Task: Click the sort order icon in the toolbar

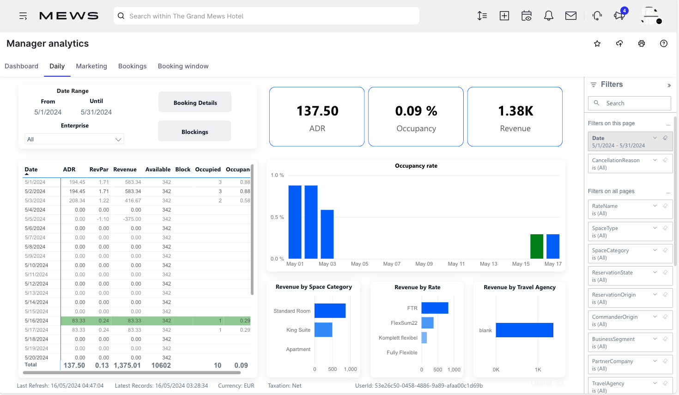Action: 482,15
